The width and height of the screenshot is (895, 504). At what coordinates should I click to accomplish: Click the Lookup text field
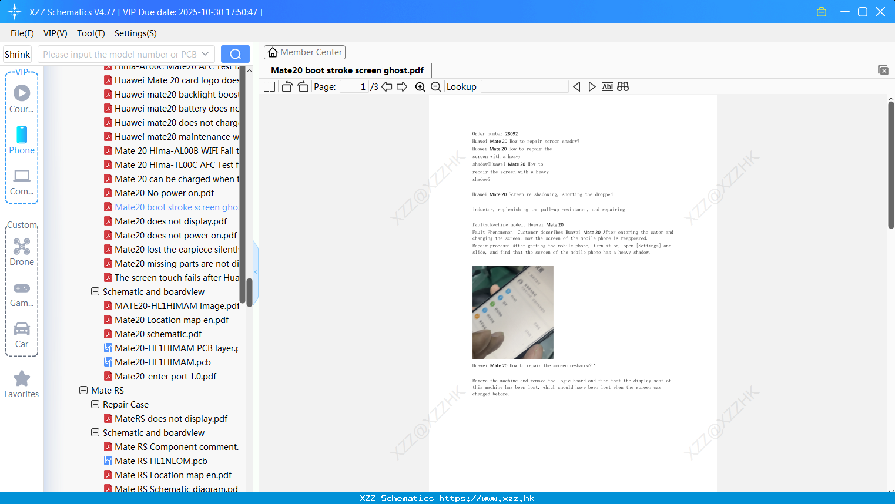point(525,86)
